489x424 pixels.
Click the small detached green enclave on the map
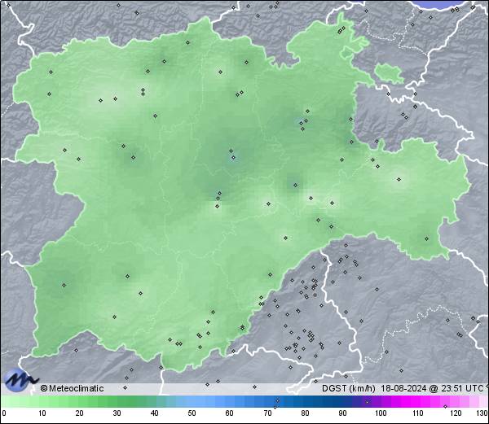point(388,73)
